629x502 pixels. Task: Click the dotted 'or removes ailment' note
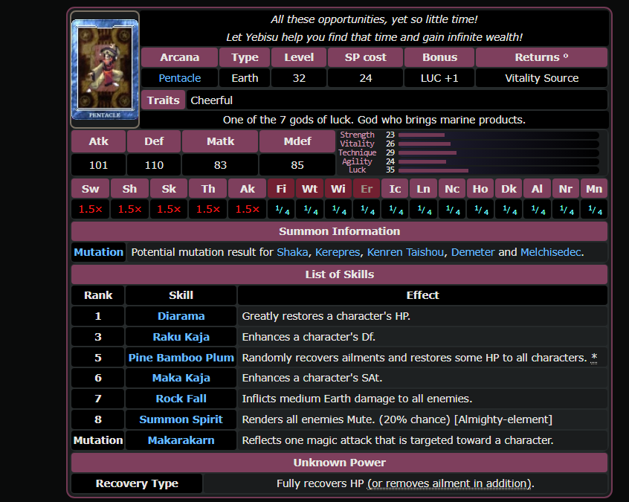coord(449,483)
